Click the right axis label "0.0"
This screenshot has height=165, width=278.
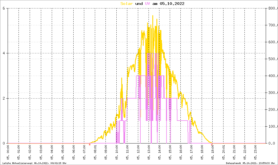tap(272, 143)
